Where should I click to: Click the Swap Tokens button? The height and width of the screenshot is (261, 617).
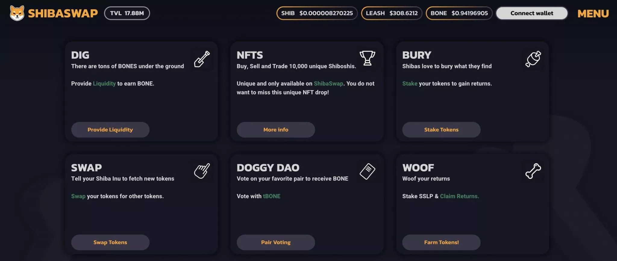coord(110,242)
